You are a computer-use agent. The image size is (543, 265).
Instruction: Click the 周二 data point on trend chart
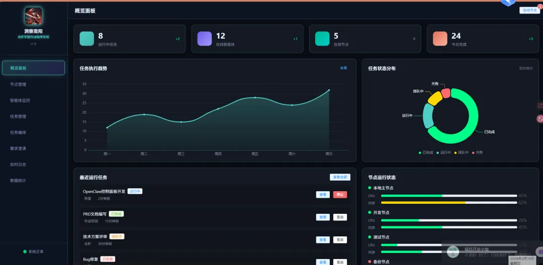tap(144, 114)
